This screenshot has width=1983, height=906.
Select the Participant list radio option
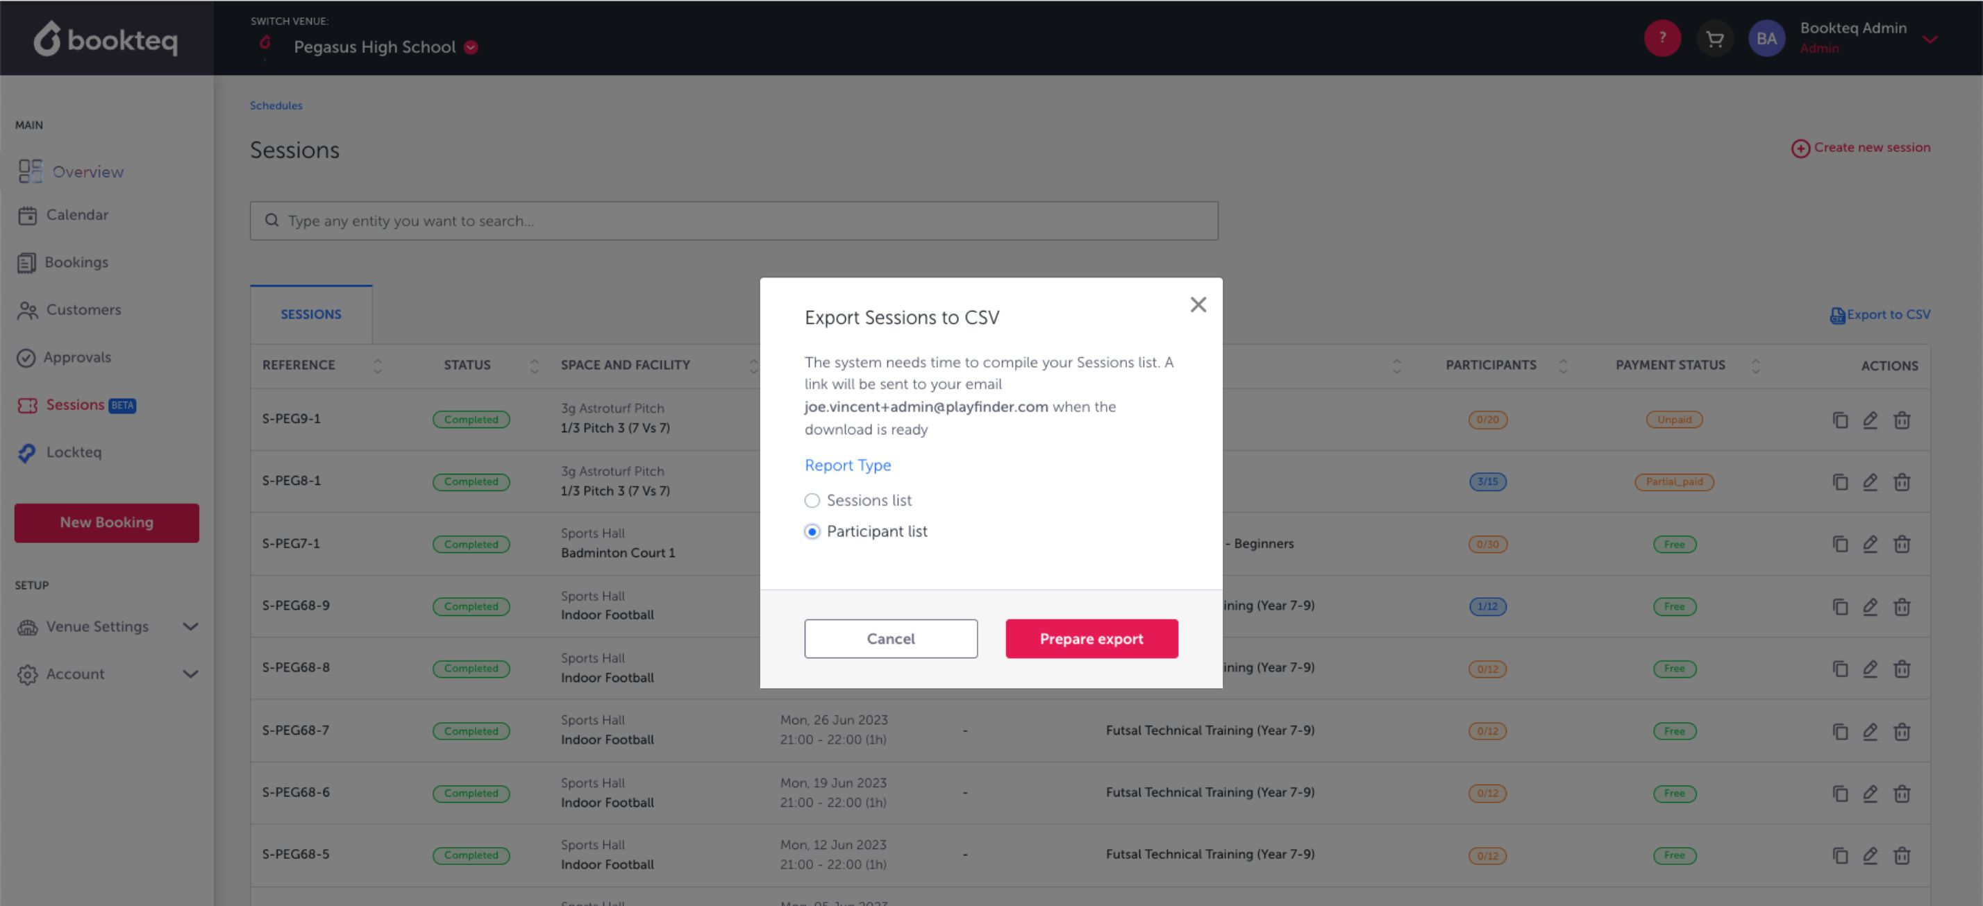pyautogui.click(x=812, y=531)
